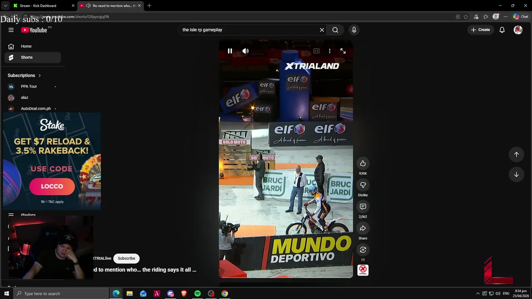Select the 'No need to mention who' tab

pyautogui.click(x=110, y=6)
